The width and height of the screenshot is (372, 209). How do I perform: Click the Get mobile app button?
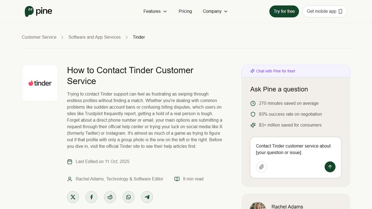coord(324,11)
